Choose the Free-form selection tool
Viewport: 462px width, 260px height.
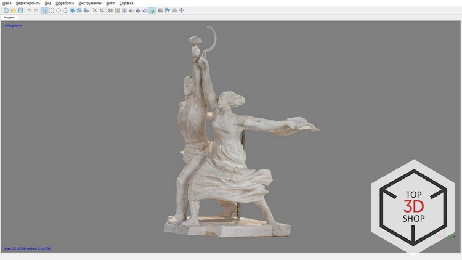tap(65, 10)
